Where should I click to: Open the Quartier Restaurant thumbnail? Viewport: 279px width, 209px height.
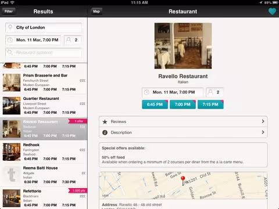click(12, 106)
